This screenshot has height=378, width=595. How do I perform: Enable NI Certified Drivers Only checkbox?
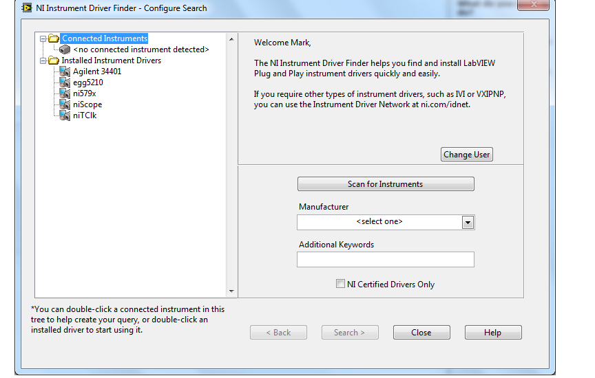pos(340,284)
